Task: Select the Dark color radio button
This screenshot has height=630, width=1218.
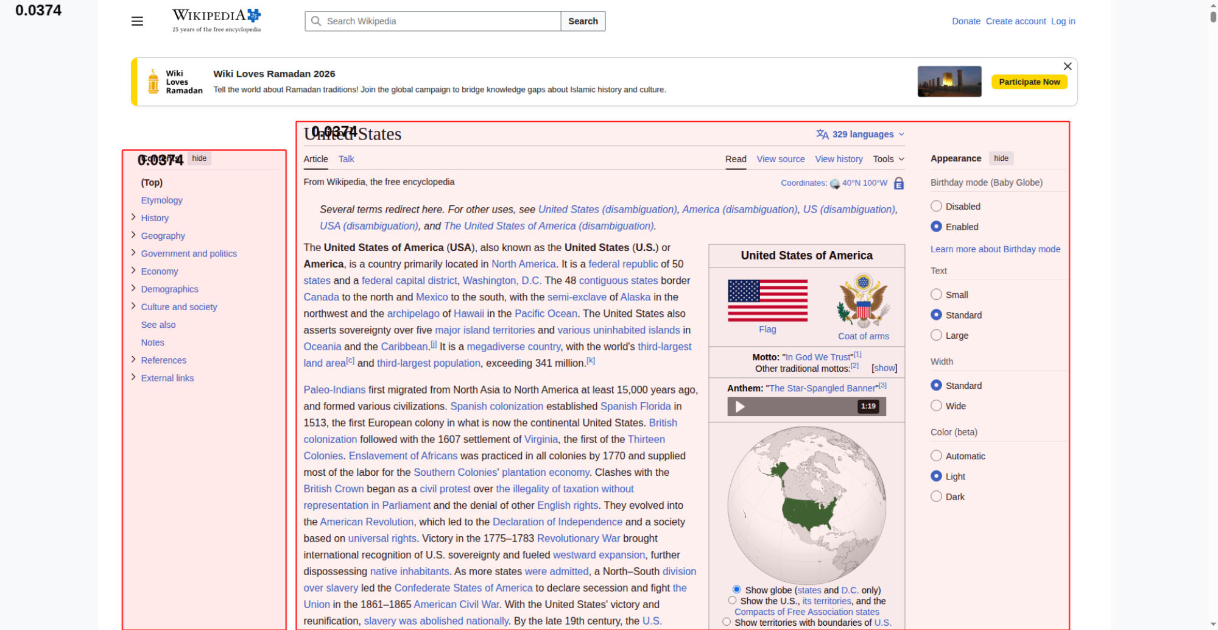Action: point(936,497)
